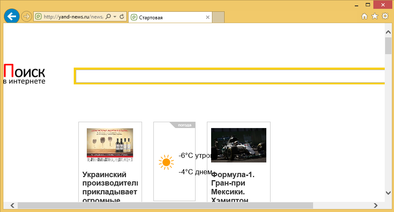
Task: Click the vertical scrollbar thumb
Action: click(388, 46)
